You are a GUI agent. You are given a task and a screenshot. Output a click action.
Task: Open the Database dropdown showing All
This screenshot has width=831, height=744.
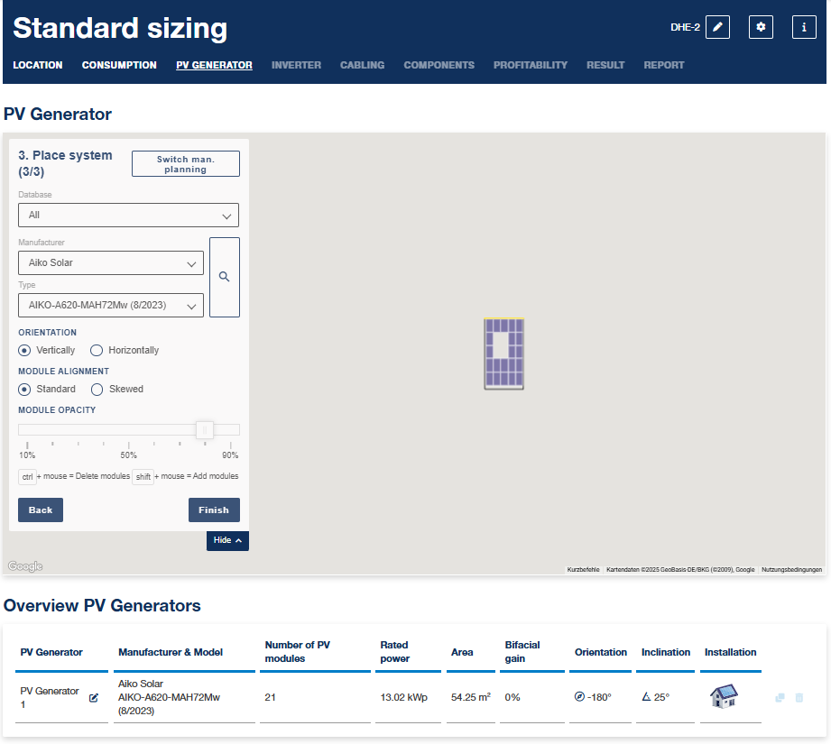[x=128, y=216]
